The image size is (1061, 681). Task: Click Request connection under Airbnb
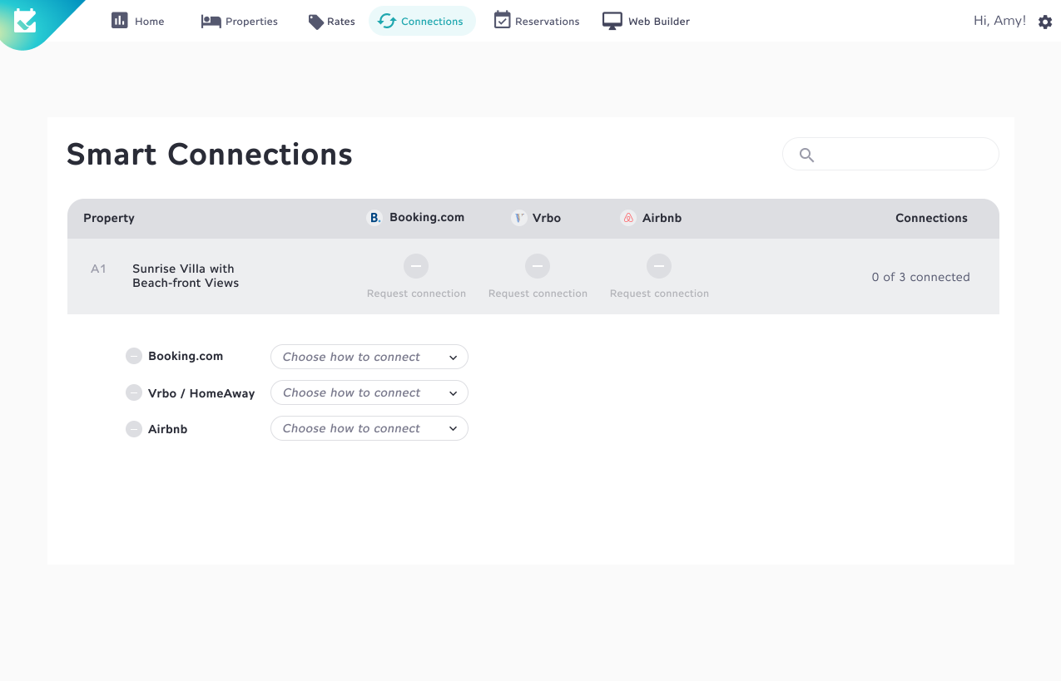pos(659,294)
